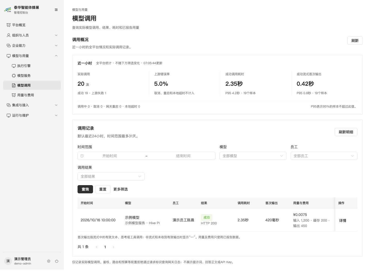Collapse the sidebar with the menu fold icon
This screenshot has height=275, width=371.
coord(56,10)
